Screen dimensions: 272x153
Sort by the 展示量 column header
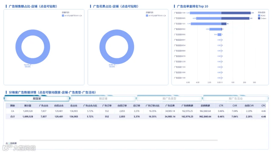coord(28,106)
